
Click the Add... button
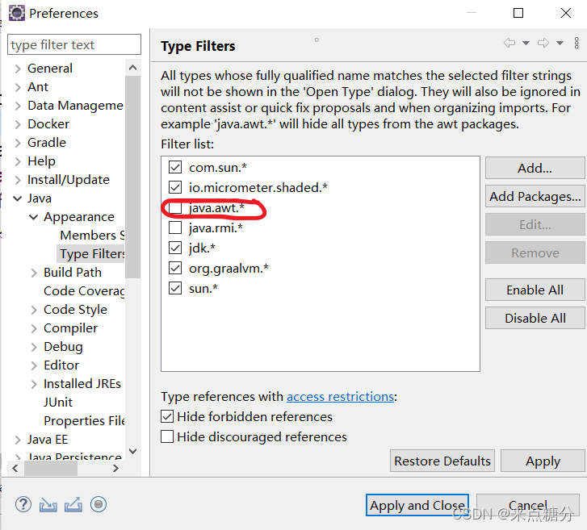click(x=535, y=168)
